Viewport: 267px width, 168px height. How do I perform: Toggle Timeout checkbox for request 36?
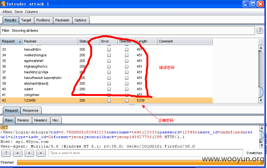(x=127, y=66)
